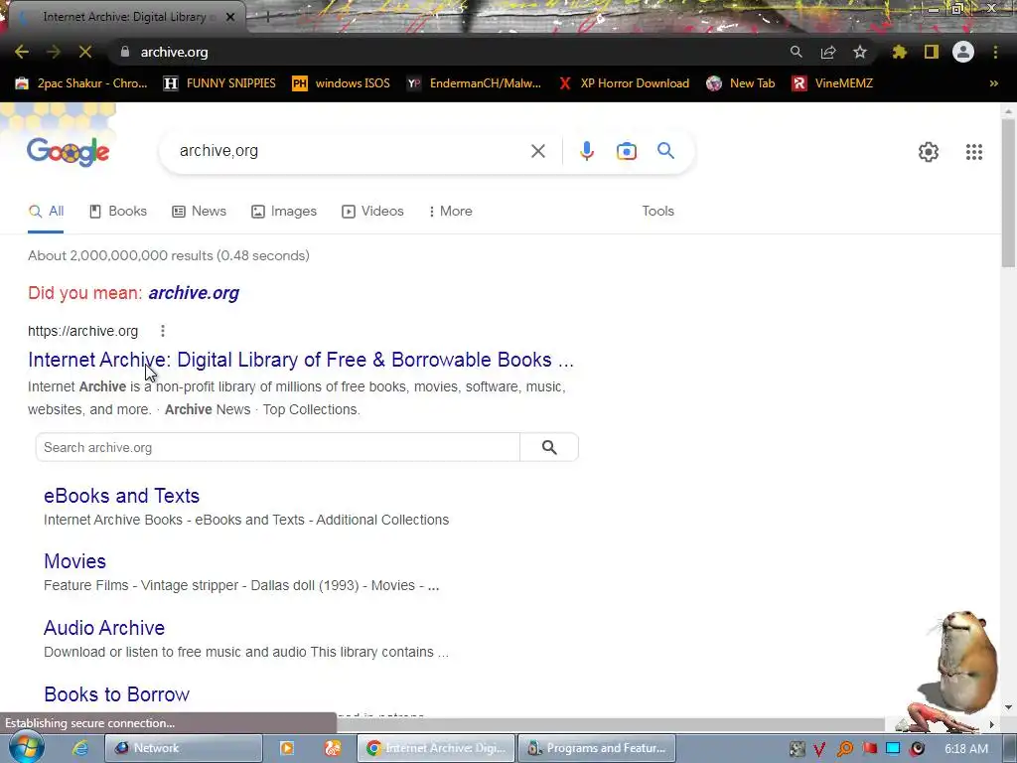
Task: Click the vertical scrollbar thumb
Action: tap(1008, 194)
